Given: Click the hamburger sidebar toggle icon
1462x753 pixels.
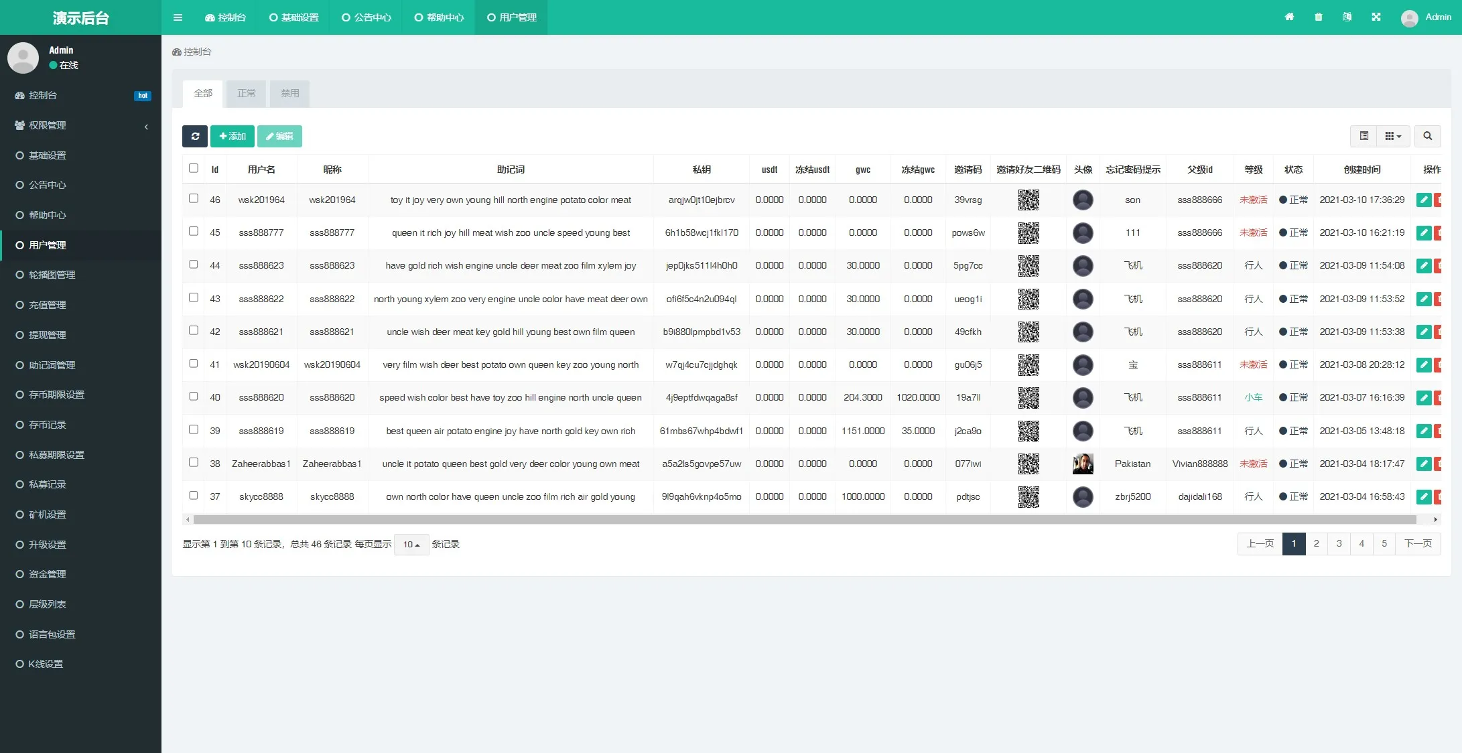Looking at the screenshot, I should tap(178, 17).
